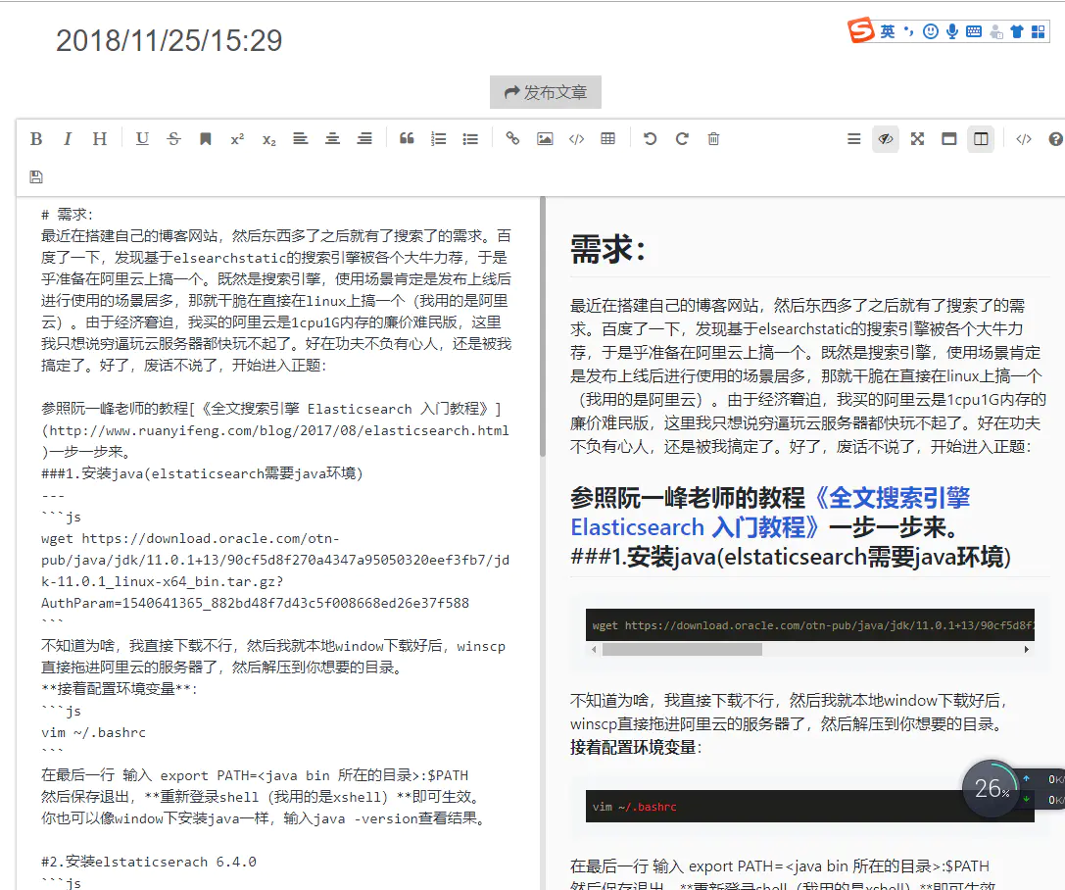Image resolution: width=1065 pixels, height=890 pixels.
Task: Align text to the left
Action: click(x=300, y=139)
